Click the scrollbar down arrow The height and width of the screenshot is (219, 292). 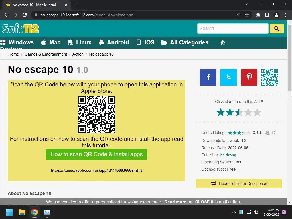(289, 203)
